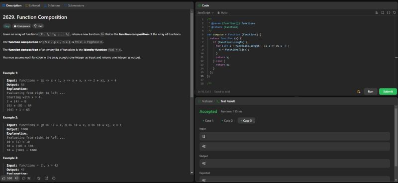Expand the Companies tag
Viewport: 398px width, 183px height.
point(22,26)
